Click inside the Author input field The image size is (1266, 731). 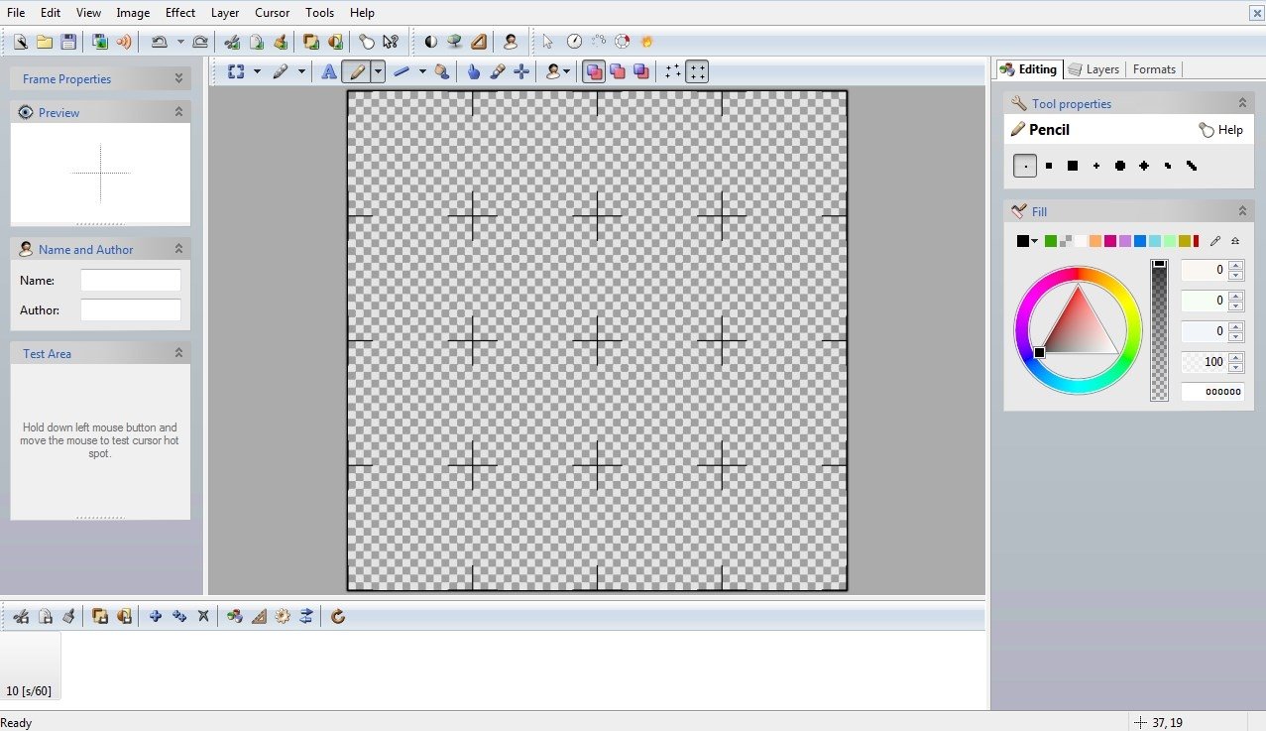pos(131,310)
